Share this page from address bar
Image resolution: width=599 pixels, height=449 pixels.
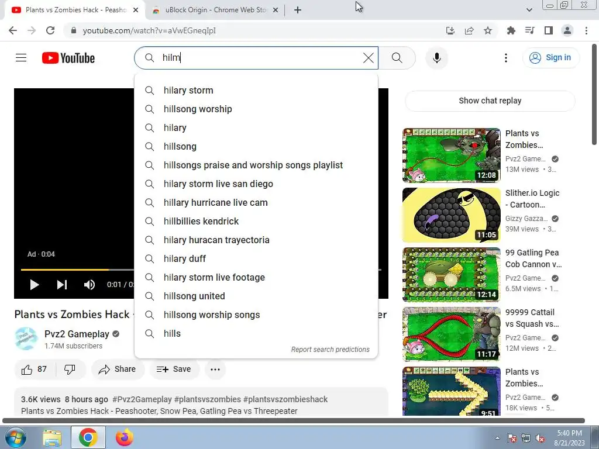point(469,30)
